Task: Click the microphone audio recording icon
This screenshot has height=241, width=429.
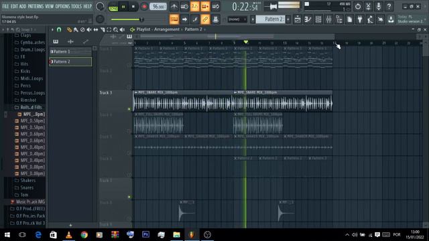Action: point(378,6)
